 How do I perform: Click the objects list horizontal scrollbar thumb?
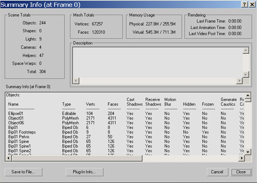[77, 158]
